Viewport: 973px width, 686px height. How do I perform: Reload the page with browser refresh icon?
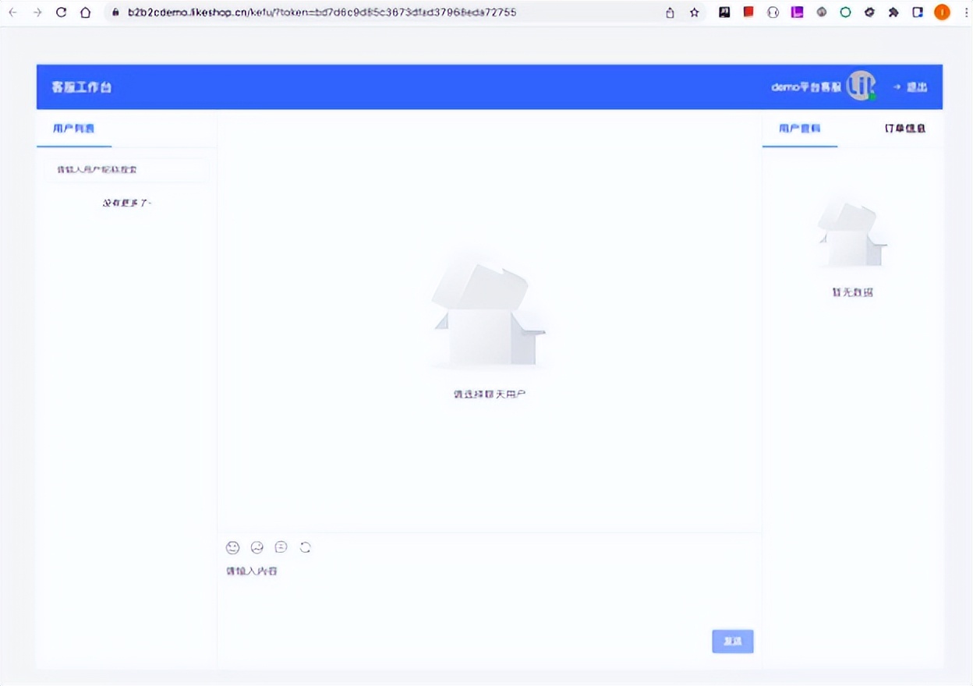coord(62,12)
